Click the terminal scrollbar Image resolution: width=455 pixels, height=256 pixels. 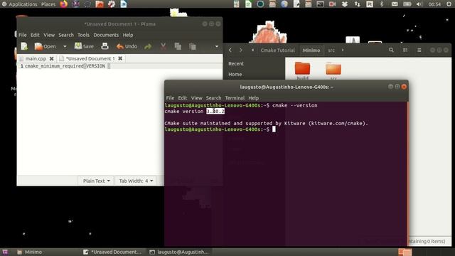407,174
